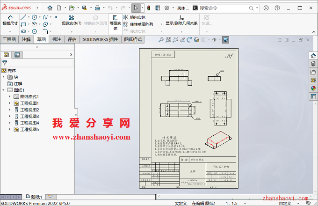Click Trim Entities (剪裁实体) tool

[x=72, y=20]
